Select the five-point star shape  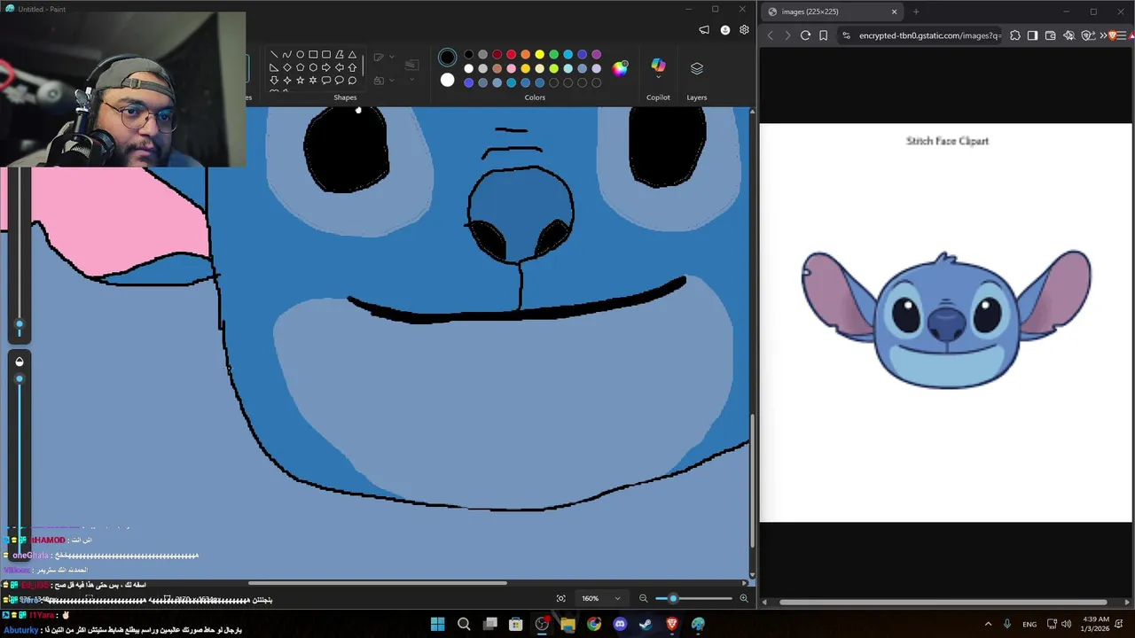pyautogui.click(x=300, y=81)
